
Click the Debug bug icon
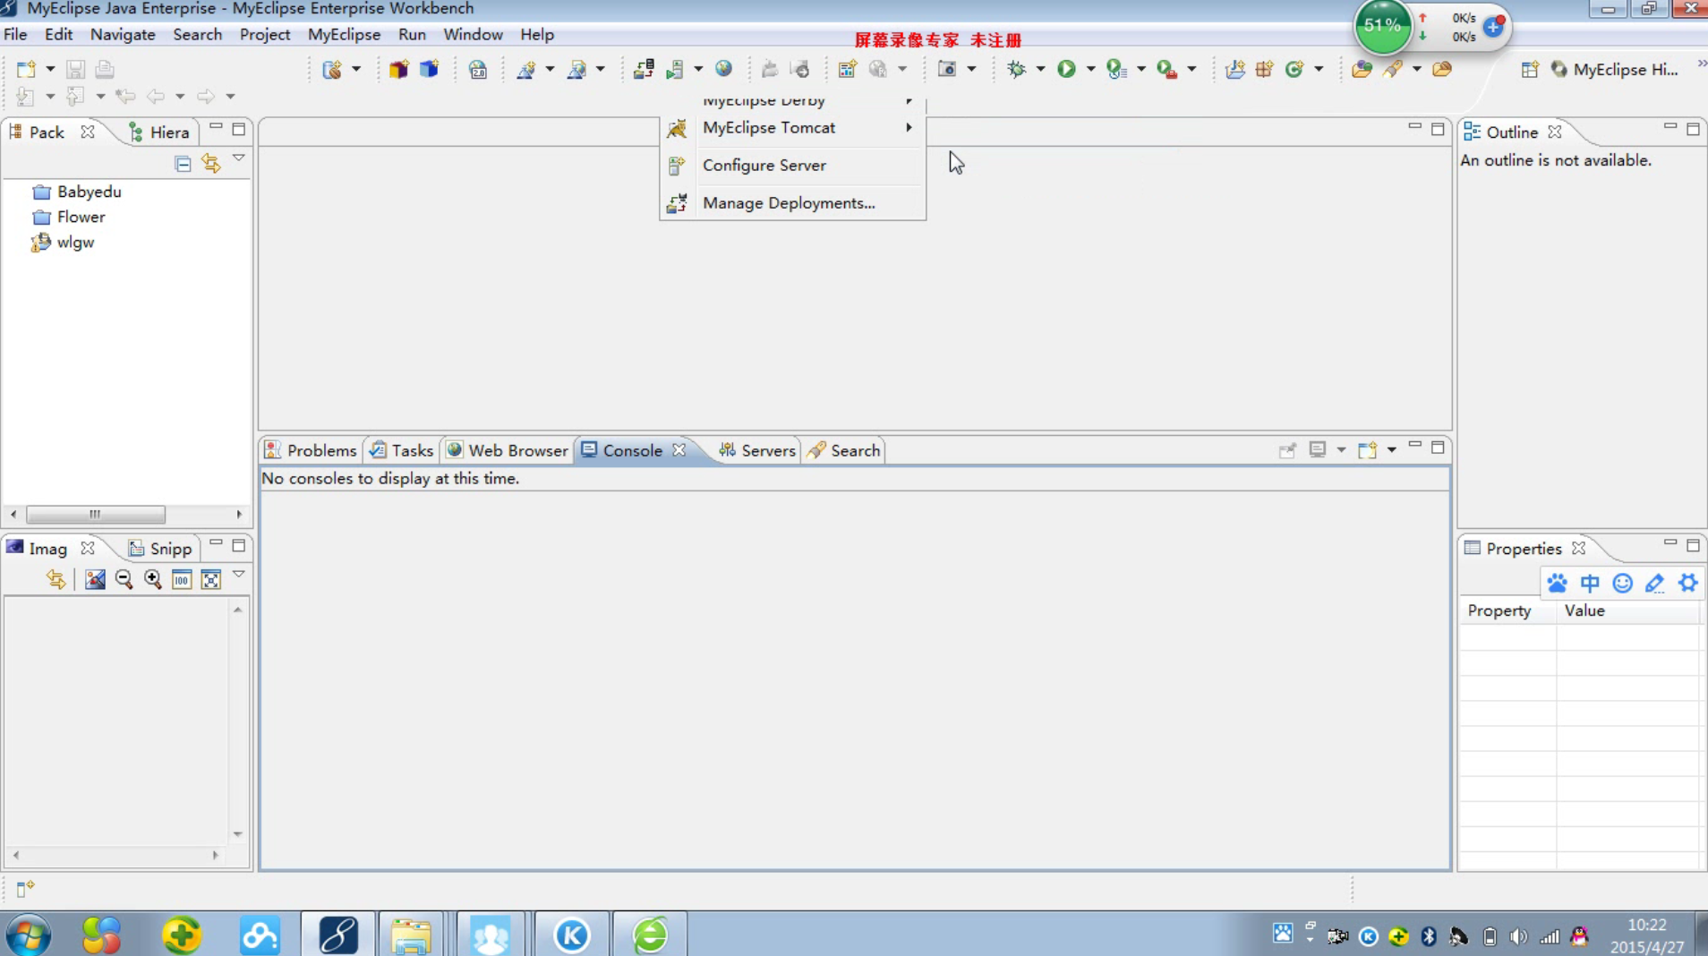click(1016, 69)
